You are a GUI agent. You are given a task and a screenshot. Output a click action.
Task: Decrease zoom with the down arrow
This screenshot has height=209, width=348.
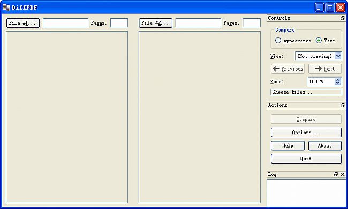point(338,83)
